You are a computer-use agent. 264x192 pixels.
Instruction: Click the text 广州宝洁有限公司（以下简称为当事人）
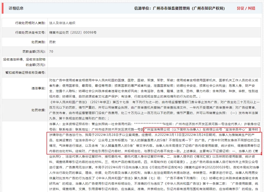coord(172,130)
